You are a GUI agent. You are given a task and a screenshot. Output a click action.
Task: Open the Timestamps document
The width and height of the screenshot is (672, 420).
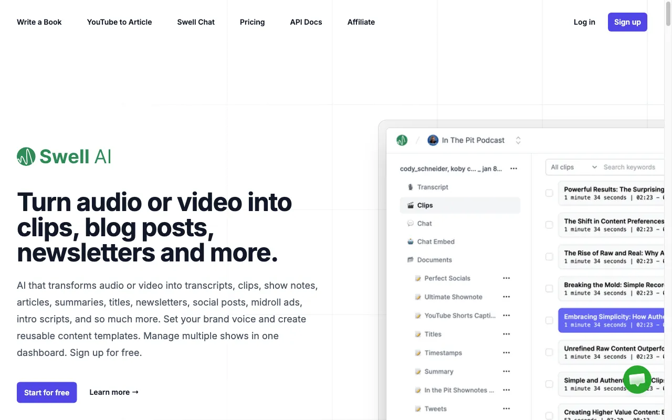(x=443, y=353)
